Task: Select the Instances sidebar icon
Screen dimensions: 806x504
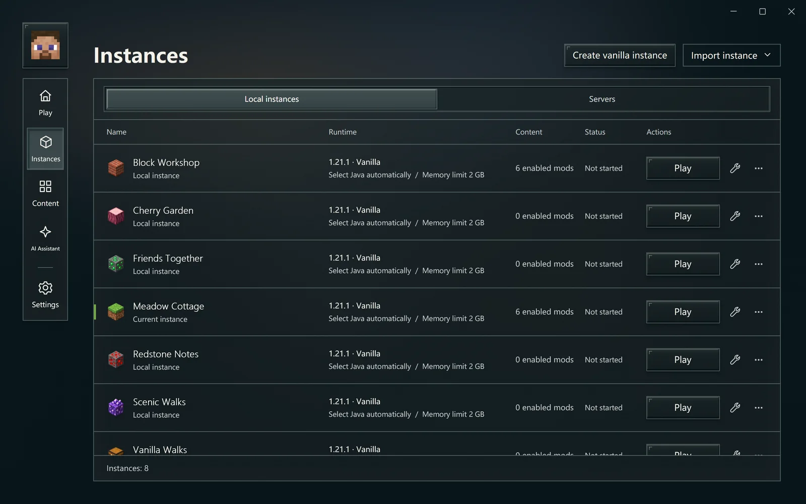Action: pyautogui.click(x=45, y=149)
